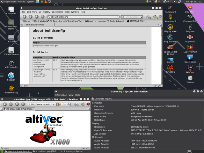204x153 pixels.
Task: Open Help menu in System Information
Action: (x=77, y=95)
